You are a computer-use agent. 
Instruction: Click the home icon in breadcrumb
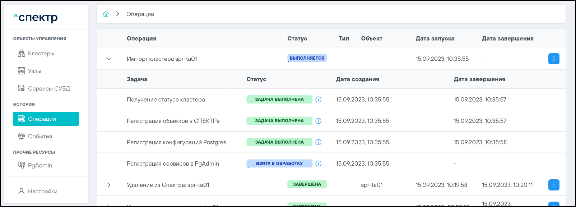click(106, 14)
